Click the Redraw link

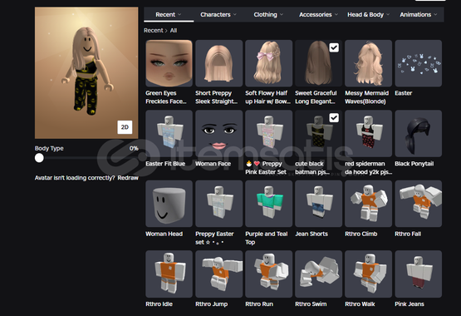click(128, 178)
